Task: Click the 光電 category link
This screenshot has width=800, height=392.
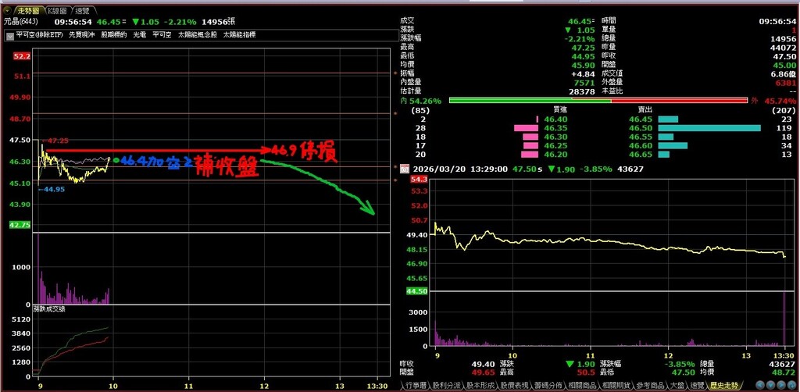Action: pyautogui.click(x=139, y=35)
